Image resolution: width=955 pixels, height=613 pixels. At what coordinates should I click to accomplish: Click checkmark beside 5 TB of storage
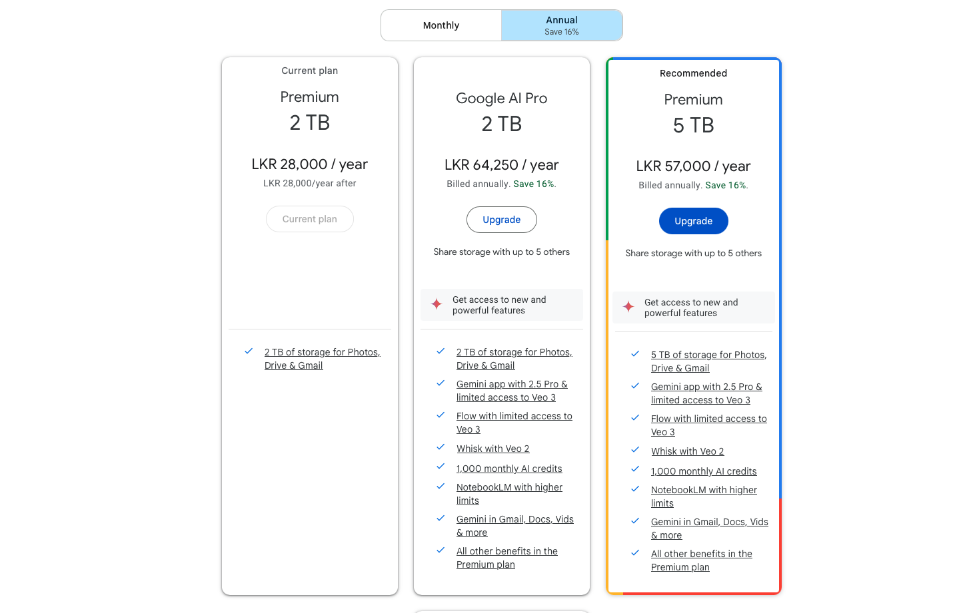click(x=635, y=353)
